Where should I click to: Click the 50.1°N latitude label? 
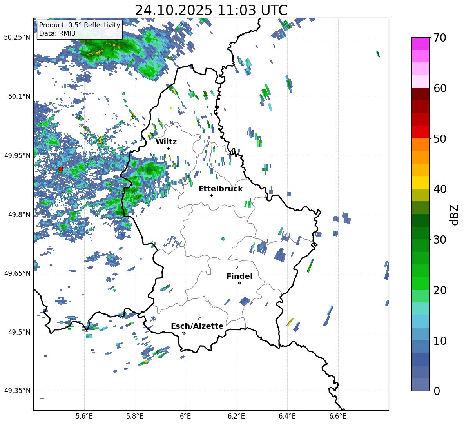pos(19,96)
